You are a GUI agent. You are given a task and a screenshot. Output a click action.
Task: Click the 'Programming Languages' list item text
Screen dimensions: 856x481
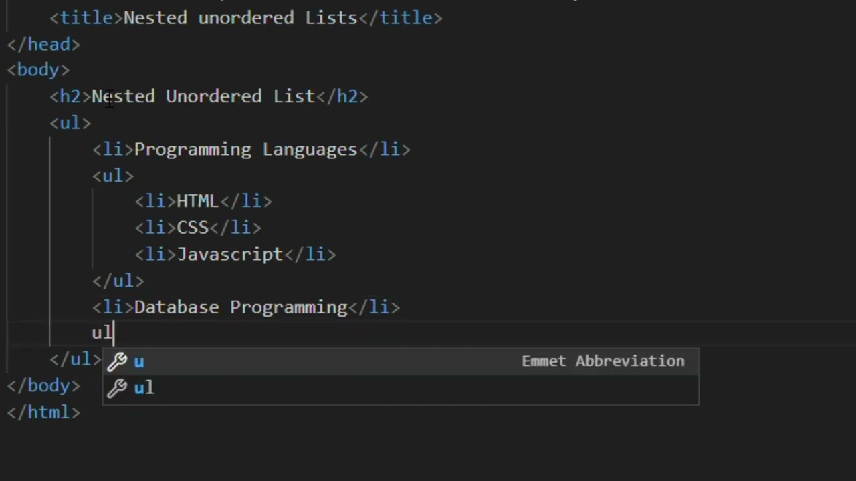[245, 149]
